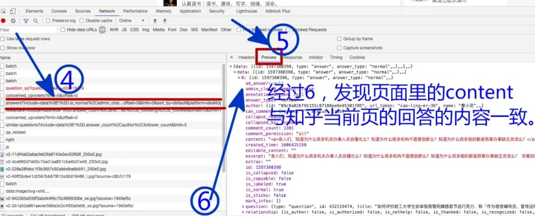The width and height of the screenshot is (535, 216).
Task: Open the Security tab
Action: pos(216,11)
